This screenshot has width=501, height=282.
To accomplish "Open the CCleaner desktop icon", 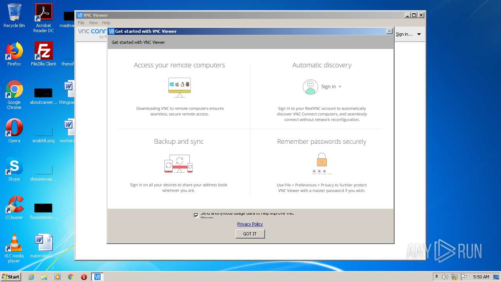I will pos(14,208).
